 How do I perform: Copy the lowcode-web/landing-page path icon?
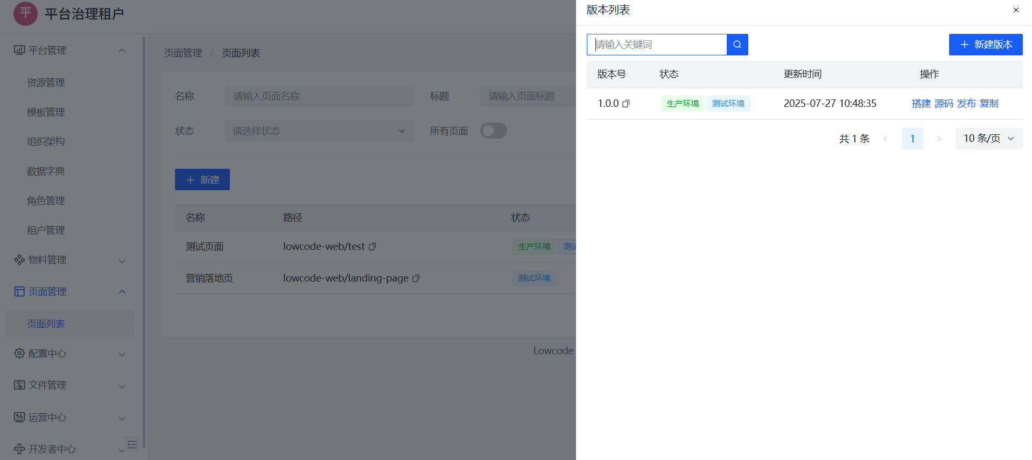tap(416, 278)
